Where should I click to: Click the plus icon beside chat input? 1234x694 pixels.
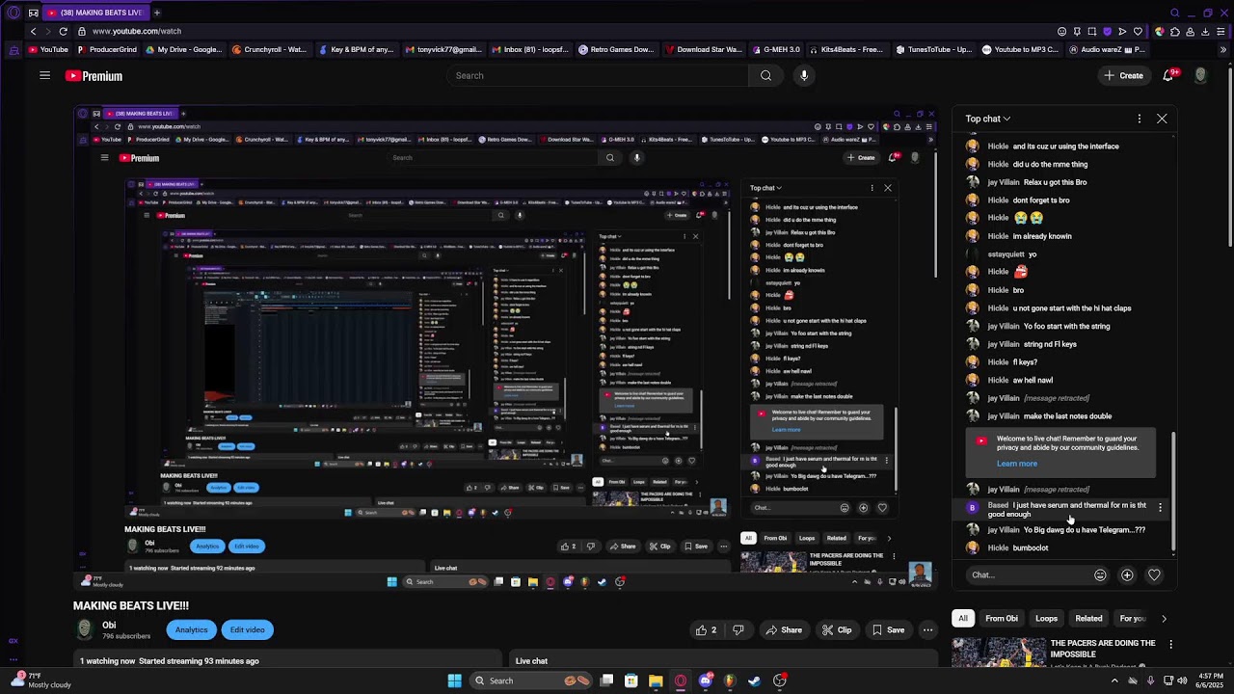click(x=1127, y=575)
